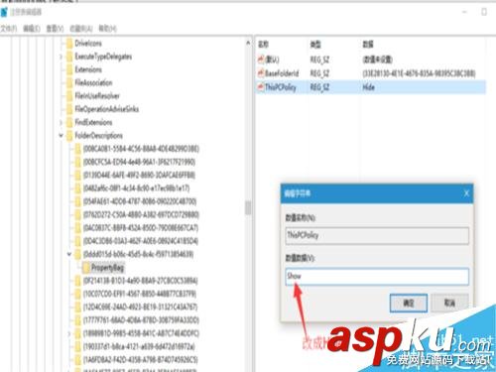Click the string icon beside BaseFolderId

point(261,73)
